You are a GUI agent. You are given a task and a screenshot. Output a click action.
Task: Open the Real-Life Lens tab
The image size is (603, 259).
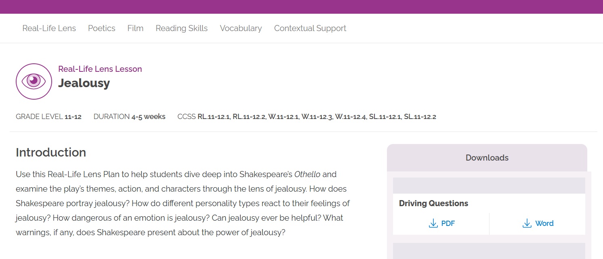pyautogui.click(x=49, y=28)
